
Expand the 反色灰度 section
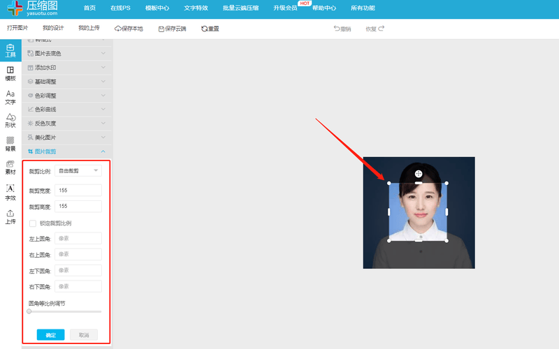coord(67,124)
